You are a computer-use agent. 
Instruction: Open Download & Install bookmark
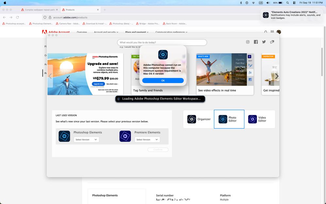point(95,24)
